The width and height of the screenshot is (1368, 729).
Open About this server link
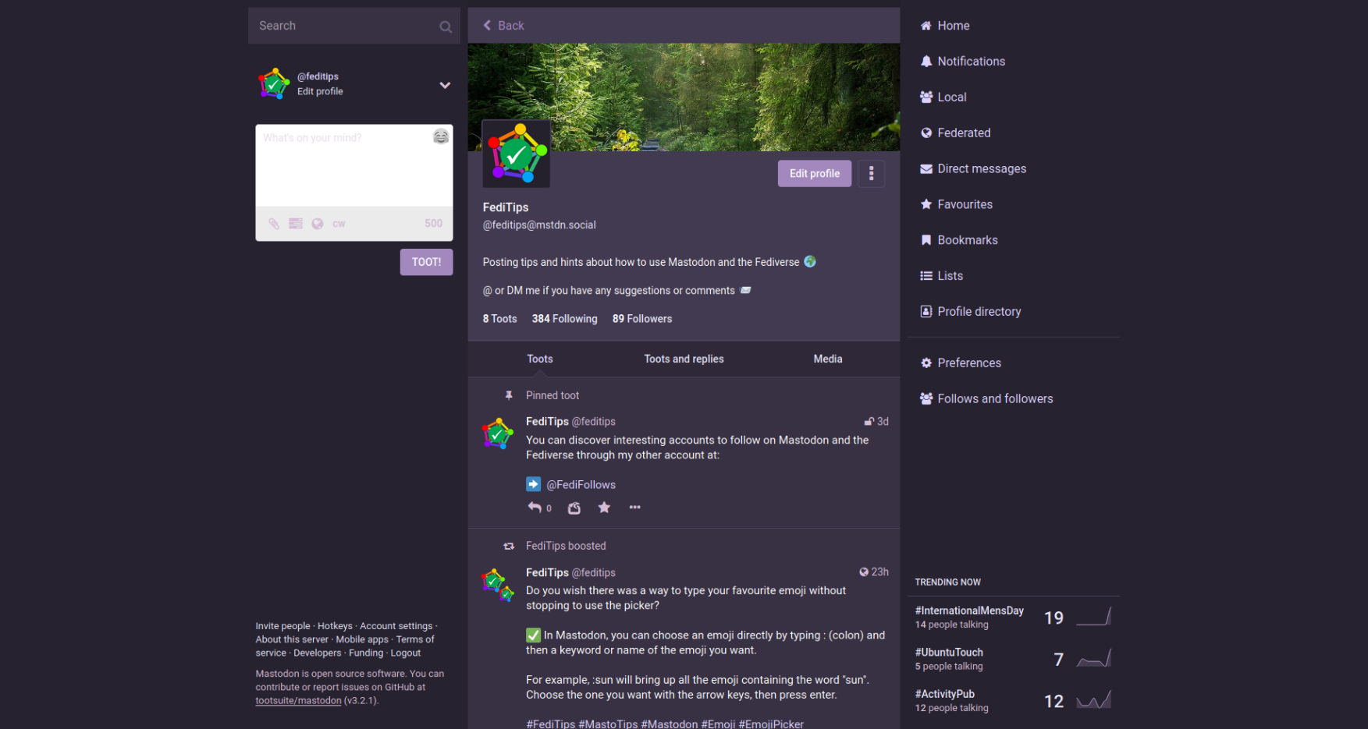pos(292,640)
